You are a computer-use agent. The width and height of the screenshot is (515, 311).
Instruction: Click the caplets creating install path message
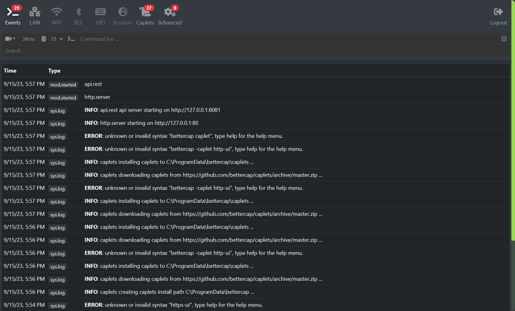click(169, 292)
